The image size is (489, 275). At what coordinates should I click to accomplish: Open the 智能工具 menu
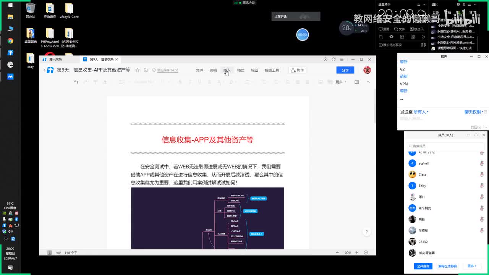coord(272,70)
